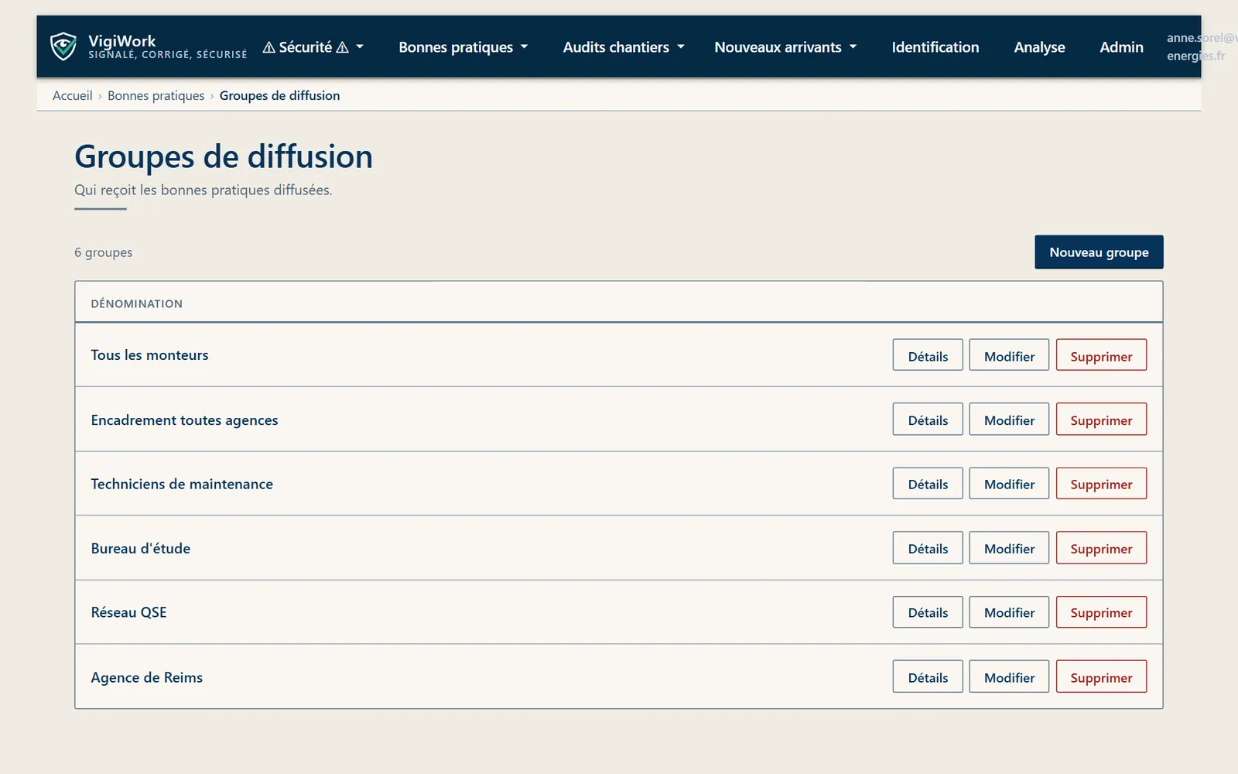Go to Accueil in the breadcrumb
Image resolution: width=1238 pixels, height=774 pixels.
tap(72, 95)
